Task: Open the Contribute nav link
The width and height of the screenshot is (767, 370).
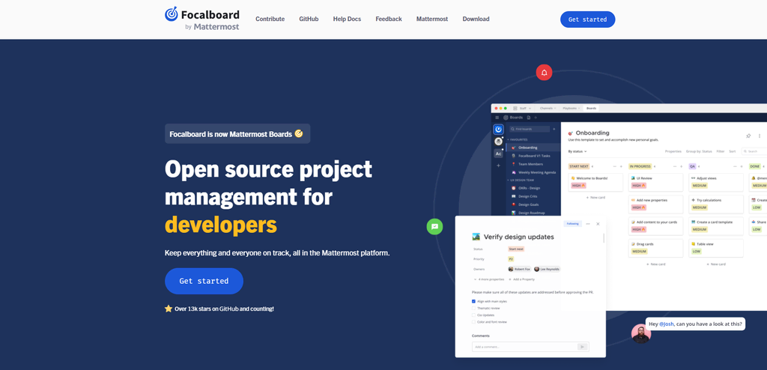Action: coord(270,19)
